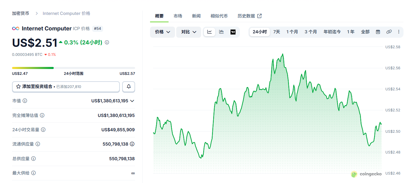Image resolution: width=412 pixels, height=183 pixels.
Task: Switch to the 相似代币 tab
Action: click(x=219, y=16)
